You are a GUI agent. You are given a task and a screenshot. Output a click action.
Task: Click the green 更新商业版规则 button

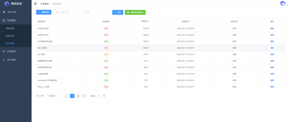(135, 12)
